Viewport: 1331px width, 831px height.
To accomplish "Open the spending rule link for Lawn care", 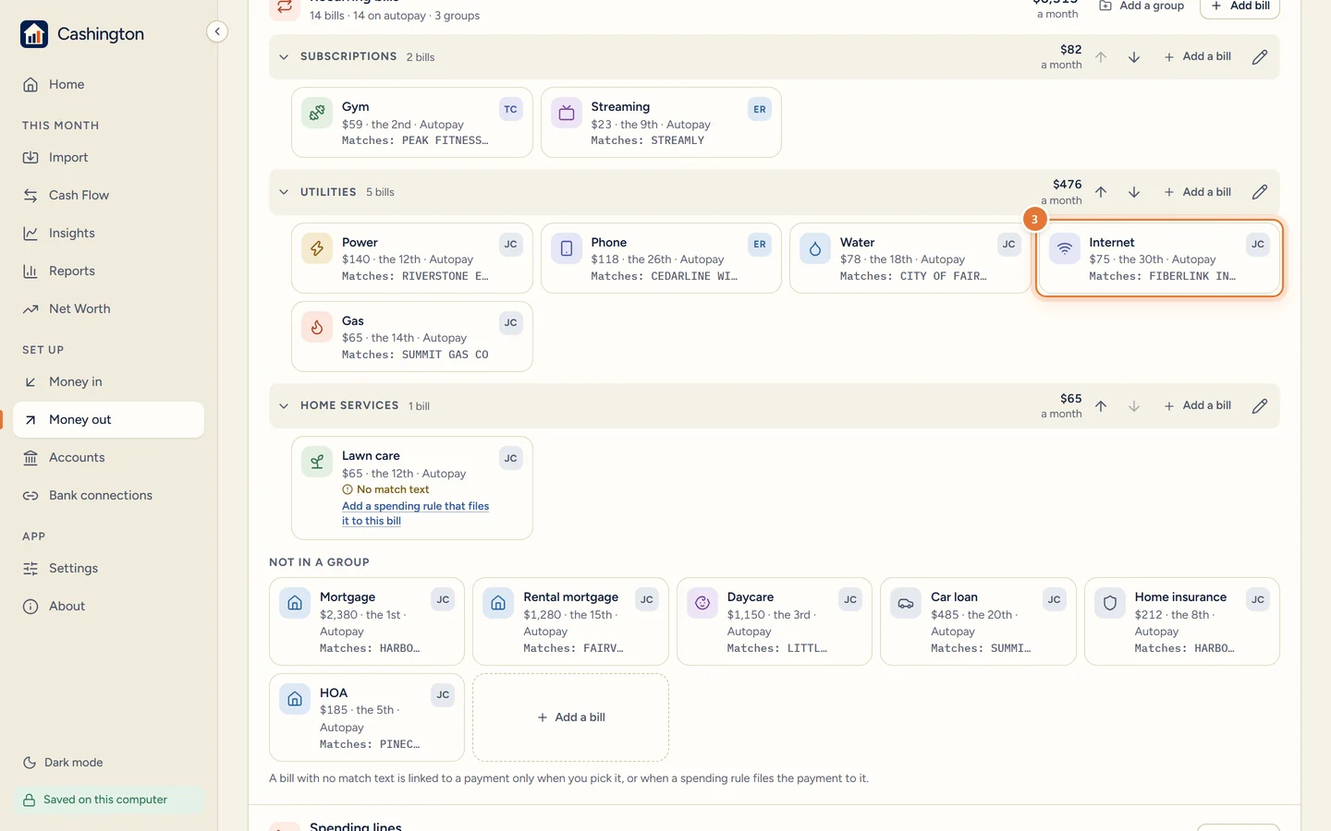I will 415,513.
